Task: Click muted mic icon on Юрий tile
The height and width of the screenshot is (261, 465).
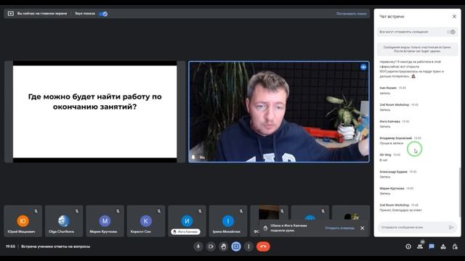Action: click(x=36, y=211)
